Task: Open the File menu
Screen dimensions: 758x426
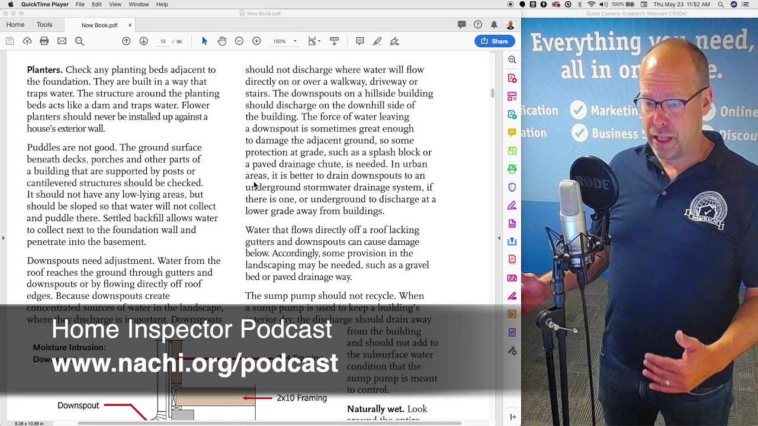Action: [x=80, y=4]
